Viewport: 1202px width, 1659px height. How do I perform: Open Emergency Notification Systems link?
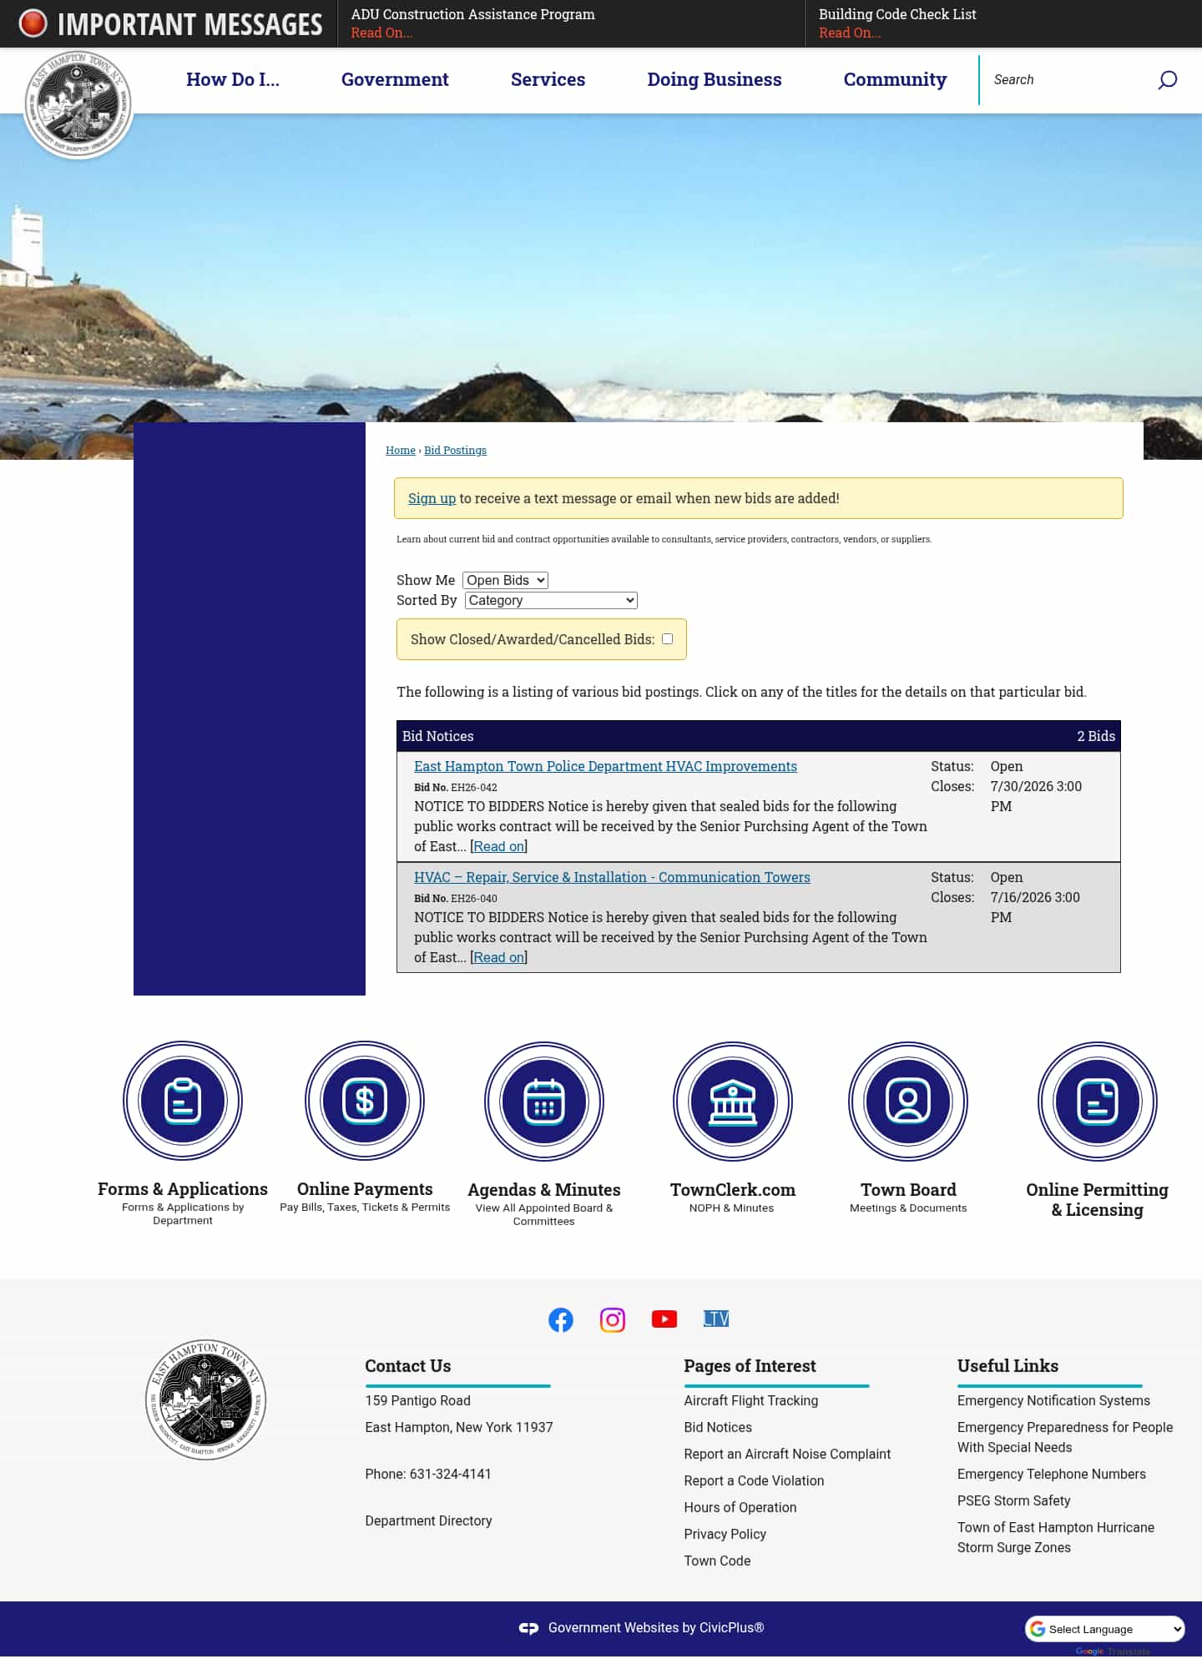coord(1053,1401)
